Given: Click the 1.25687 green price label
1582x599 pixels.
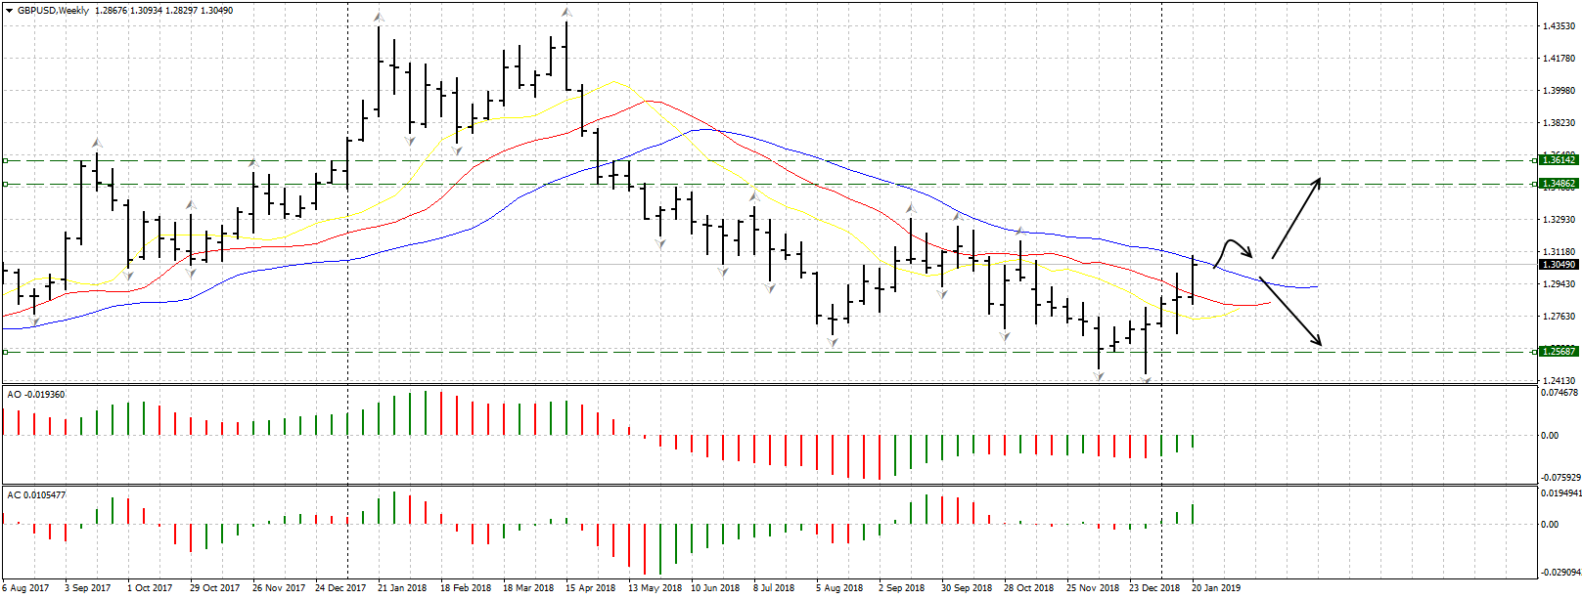Looking at the screenshot, I should click(x=1559, y=351).
